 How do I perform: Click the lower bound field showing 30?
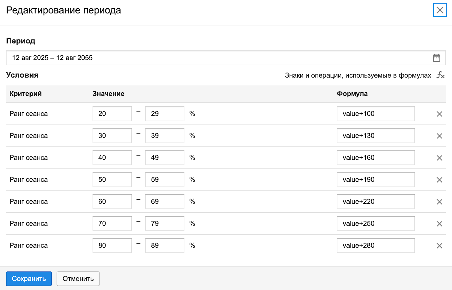click(112, 136)
